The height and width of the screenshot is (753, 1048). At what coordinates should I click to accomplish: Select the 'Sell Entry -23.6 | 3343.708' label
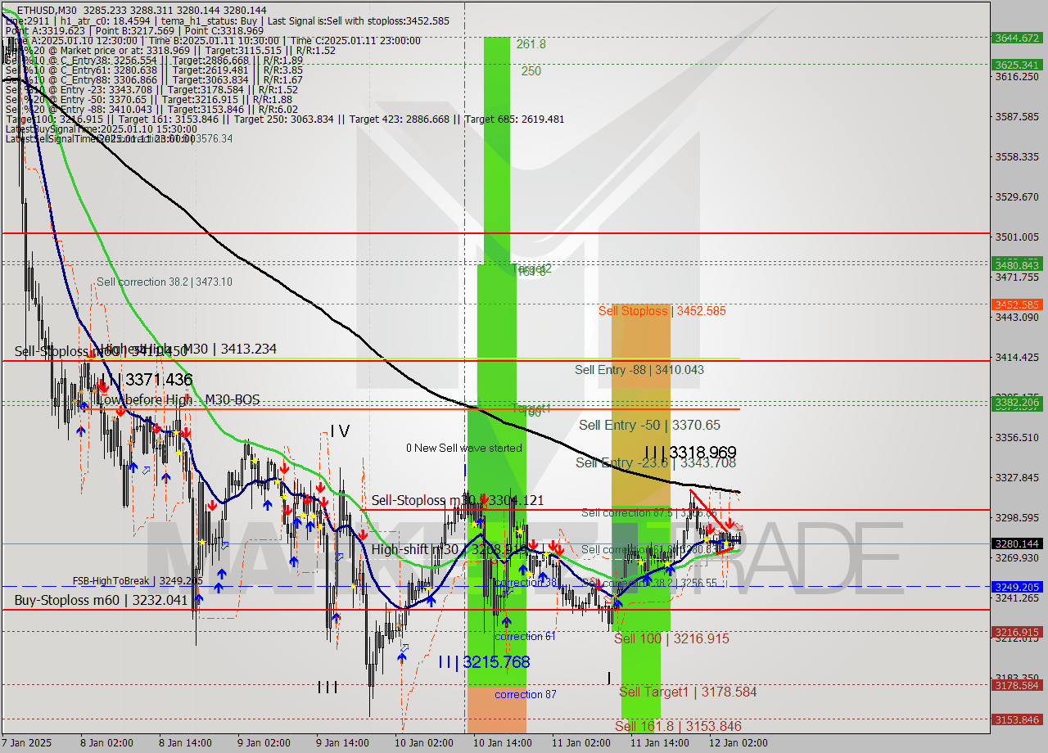pyautogui.click(x=655, y=462)
